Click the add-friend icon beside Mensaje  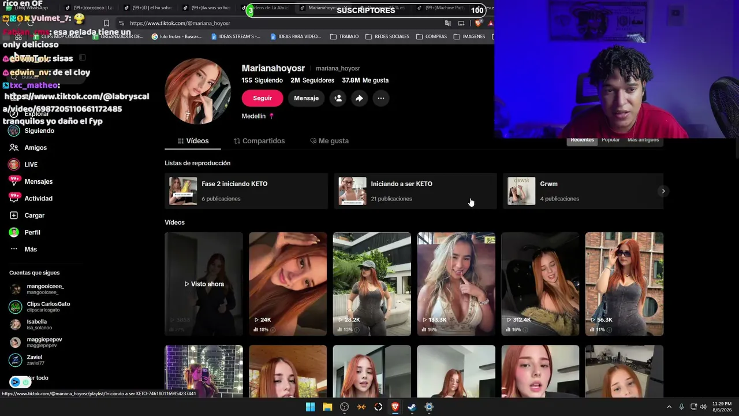point(338,98)
